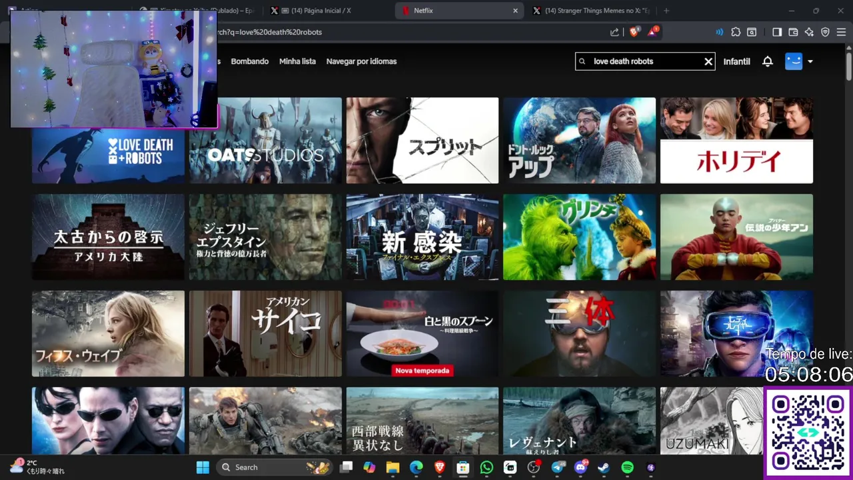Click the share page icon in the address bar

tap(614, 32)
